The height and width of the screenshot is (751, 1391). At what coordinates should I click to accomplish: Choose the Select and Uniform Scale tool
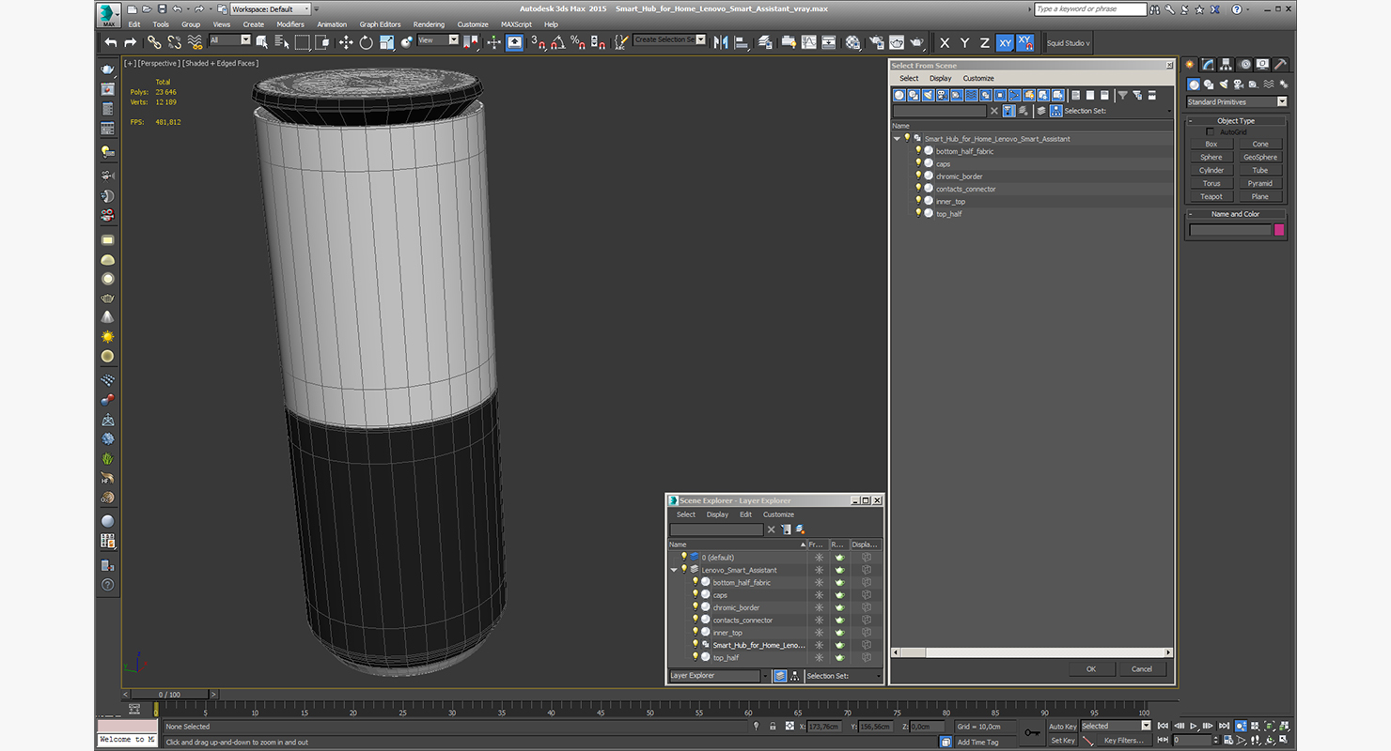point(386,42)
